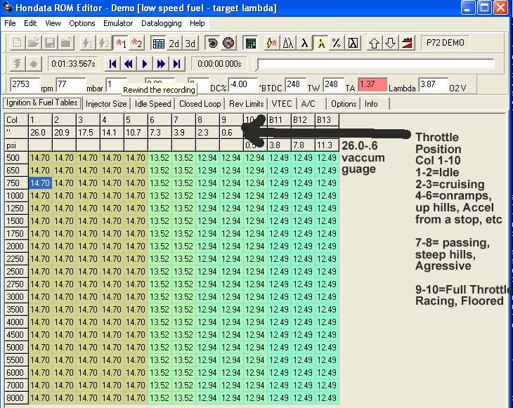Click the mbar field showing 77
This screenshot has width=513, height=408.
pos(71,85)
